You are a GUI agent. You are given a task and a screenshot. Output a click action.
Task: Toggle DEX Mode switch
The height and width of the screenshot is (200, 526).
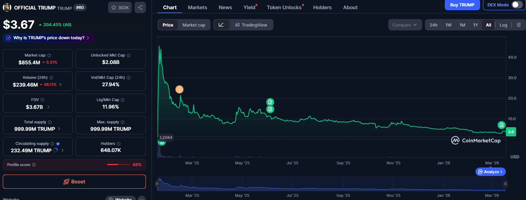pyautogui.click(x=517, y=5)
